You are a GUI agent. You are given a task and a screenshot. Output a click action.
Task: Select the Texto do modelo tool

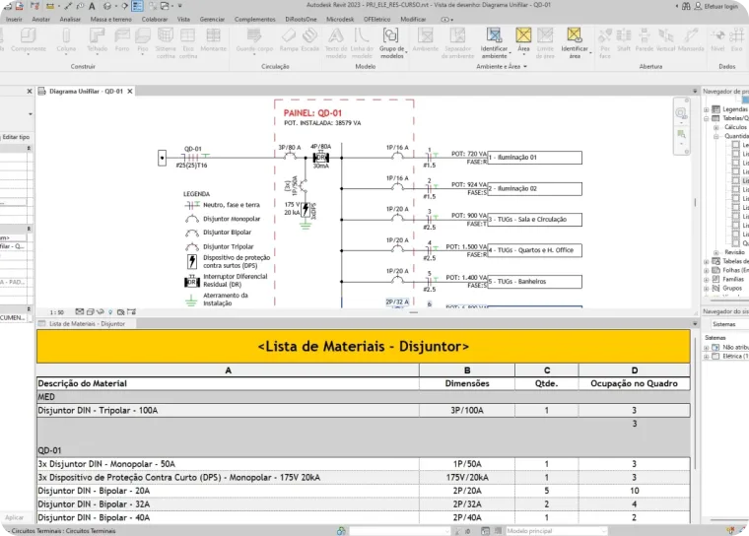[336, 43]
